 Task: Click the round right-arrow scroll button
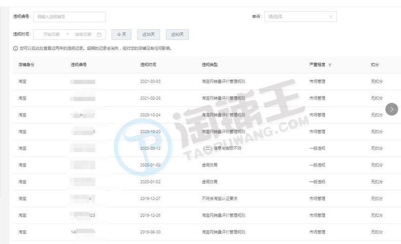(x=392, y=109)
